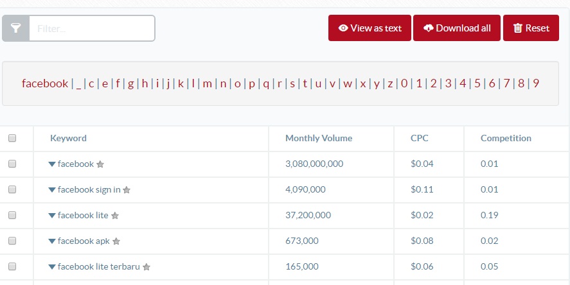
Task: Choose letter x in alphabet bar
Action: [x=363, y=83]
